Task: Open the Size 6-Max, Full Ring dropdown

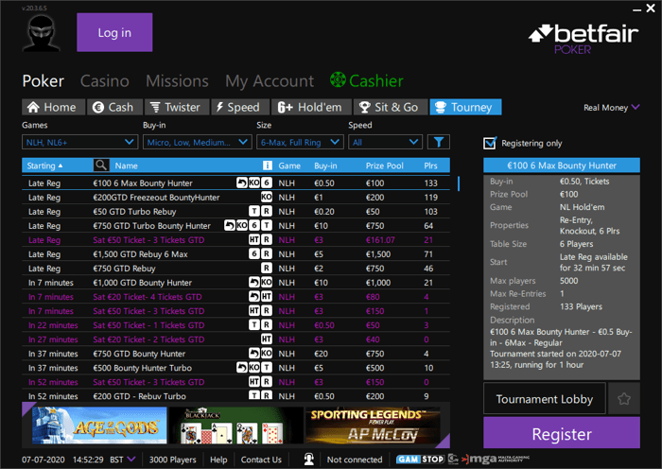Action: (300, 142)
